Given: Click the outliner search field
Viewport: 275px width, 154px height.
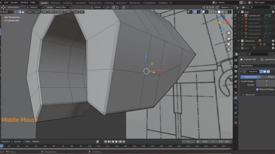Looking at the screenshot, I should click(260, 7).
